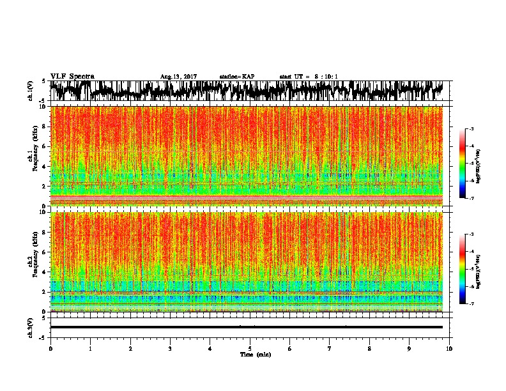Click the '8' kHz tick on ch.1 frequency axis
Screen dimensions: 506x391
45,126
